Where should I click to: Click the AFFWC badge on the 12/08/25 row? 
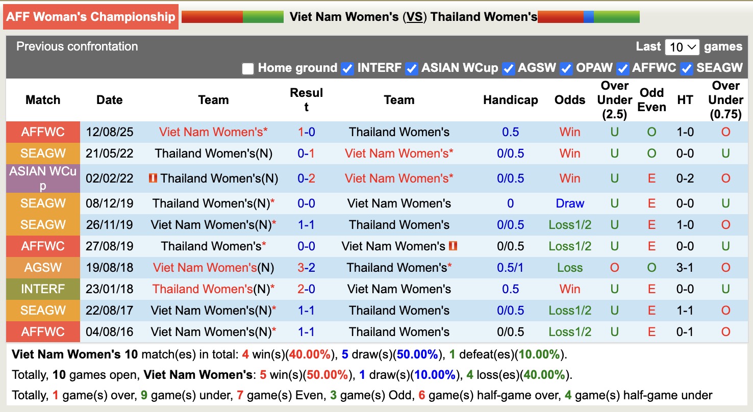pyautogui.click(x=43, y=132)
